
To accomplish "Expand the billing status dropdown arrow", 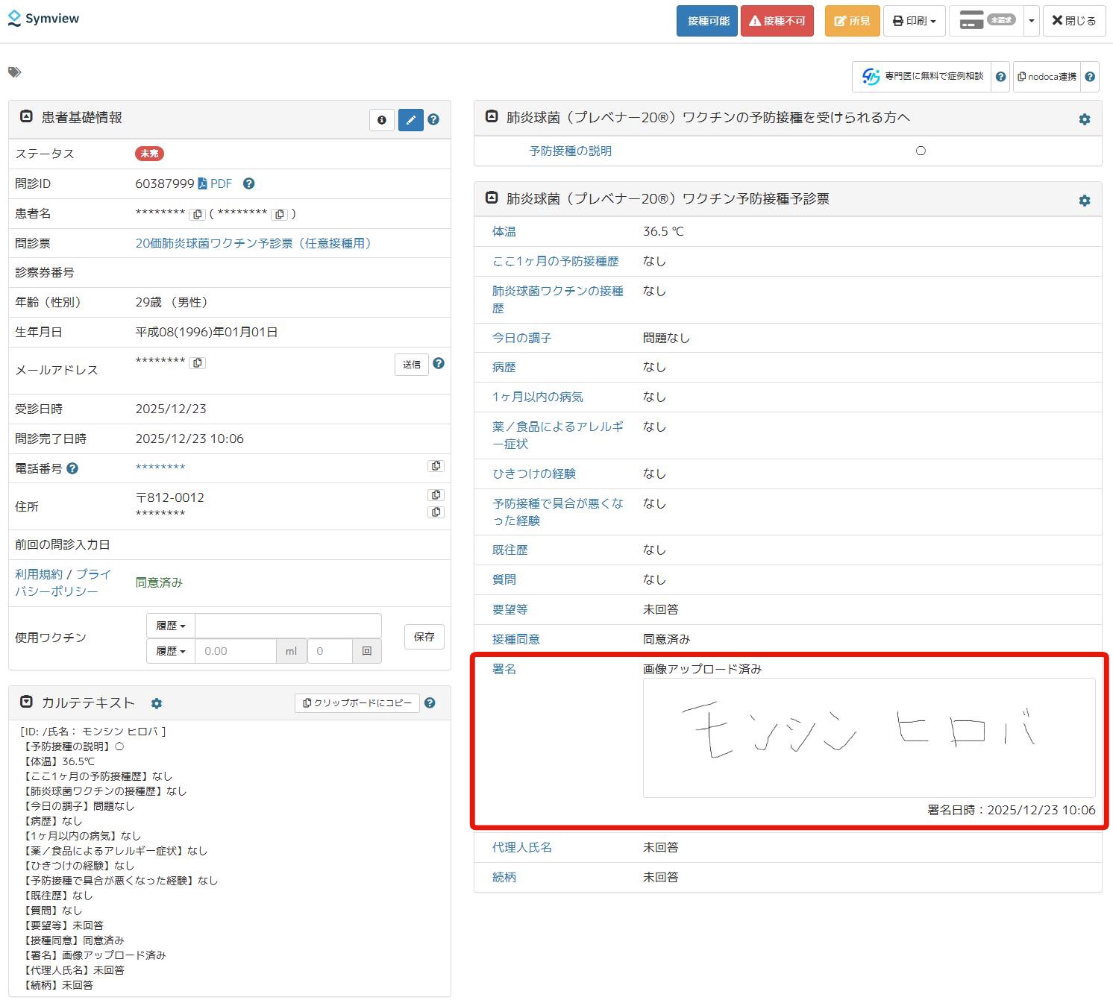I will coord(1032,21).
